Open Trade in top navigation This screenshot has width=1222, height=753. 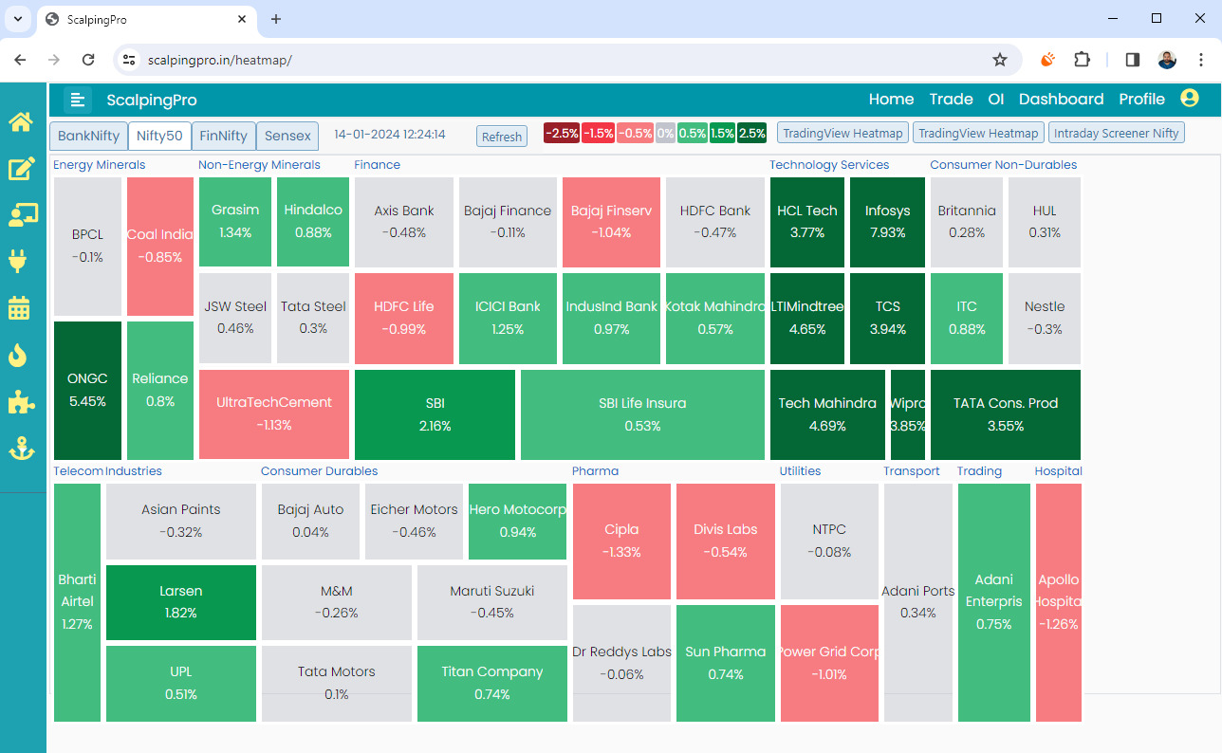tap(951, 99)
